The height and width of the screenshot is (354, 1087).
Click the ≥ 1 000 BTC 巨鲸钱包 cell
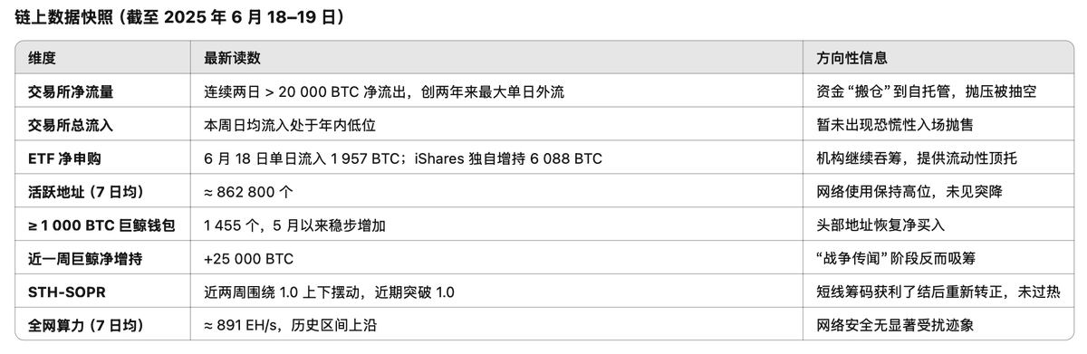[x=101, y=225]
